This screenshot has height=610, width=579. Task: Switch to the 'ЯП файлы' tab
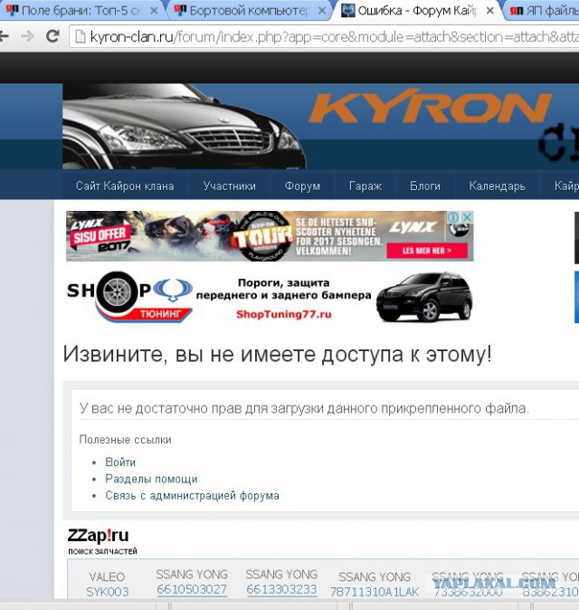pos(545,11)
